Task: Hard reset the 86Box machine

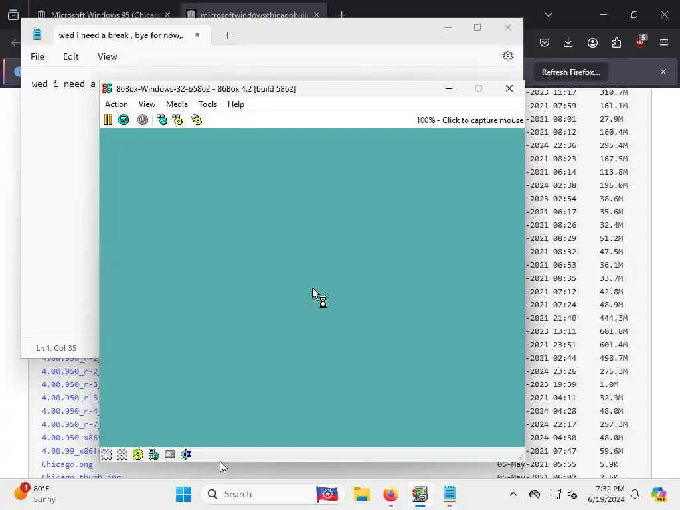Action: pos(124,120)
